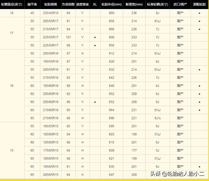Click the 原配轮胎 column header
Screen dimensions: 209x181
[x=199, y=4]
